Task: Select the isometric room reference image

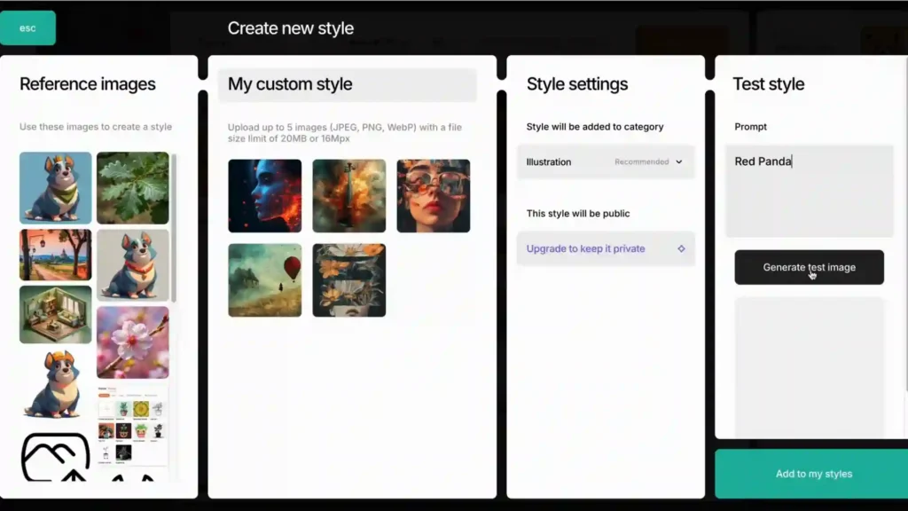Action: pos(55,316)
